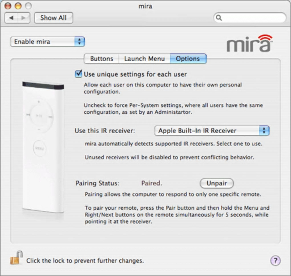The width and height of the screenshot is (291, 276).
Task: Click the lock icon to prevent changes
Action: [x=16, y=258]
